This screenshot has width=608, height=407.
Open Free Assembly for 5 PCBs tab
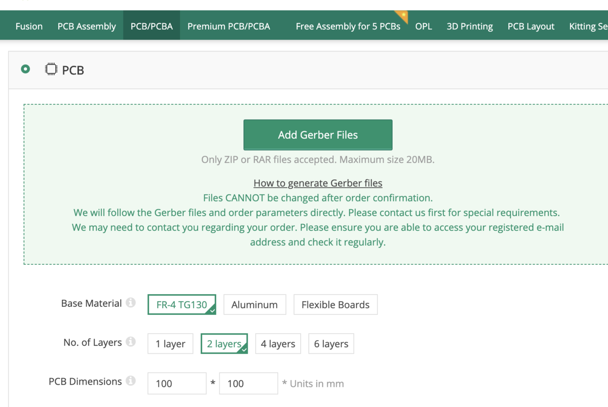coord(348,26)
